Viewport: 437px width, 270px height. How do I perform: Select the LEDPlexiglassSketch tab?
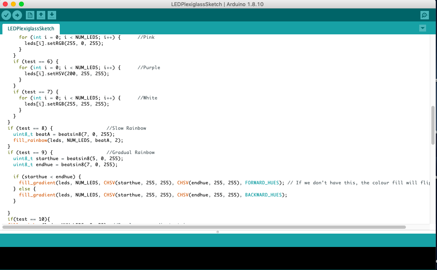pos(31,28)
